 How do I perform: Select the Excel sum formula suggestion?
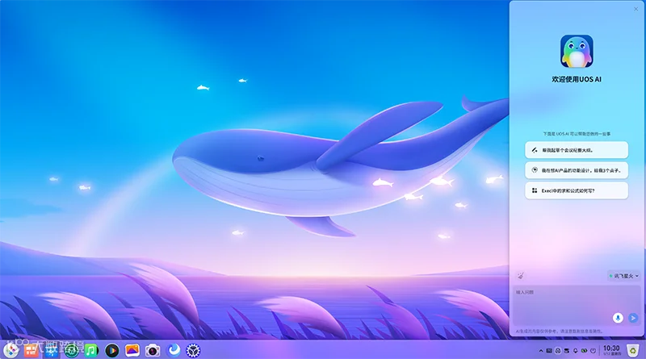577,190
